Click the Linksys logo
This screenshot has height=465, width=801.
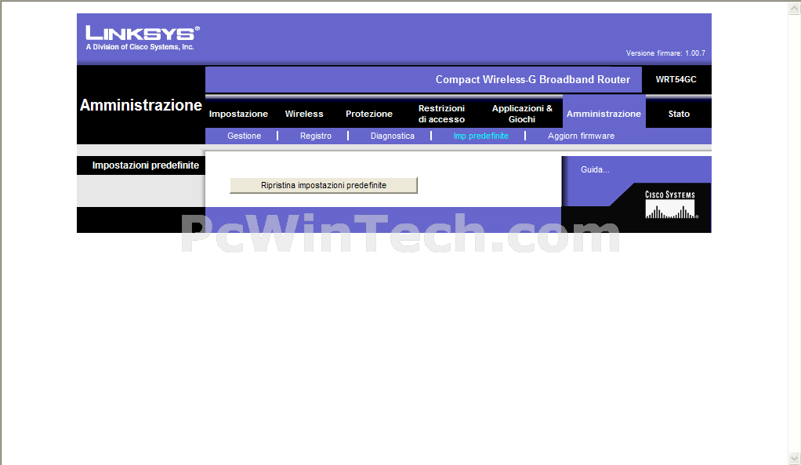143,38
